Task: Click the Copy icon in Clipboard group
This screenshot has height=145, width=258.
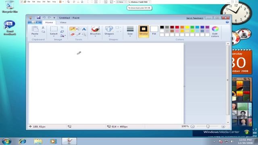Action: coord(43,31)
